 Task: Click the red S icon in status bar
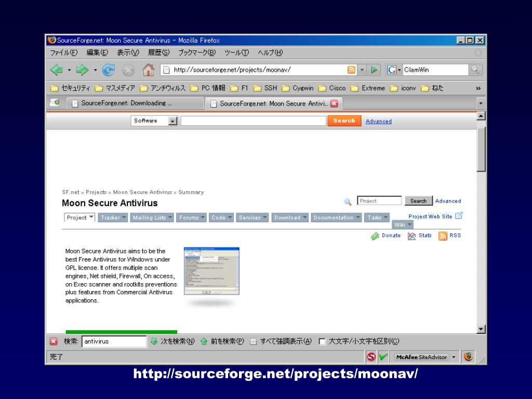point(371,357)
